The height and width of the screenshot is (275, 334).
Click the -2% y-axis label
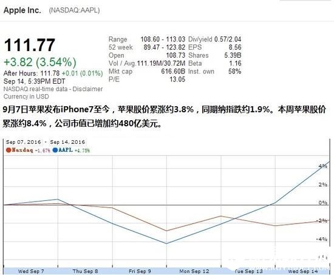322,221
